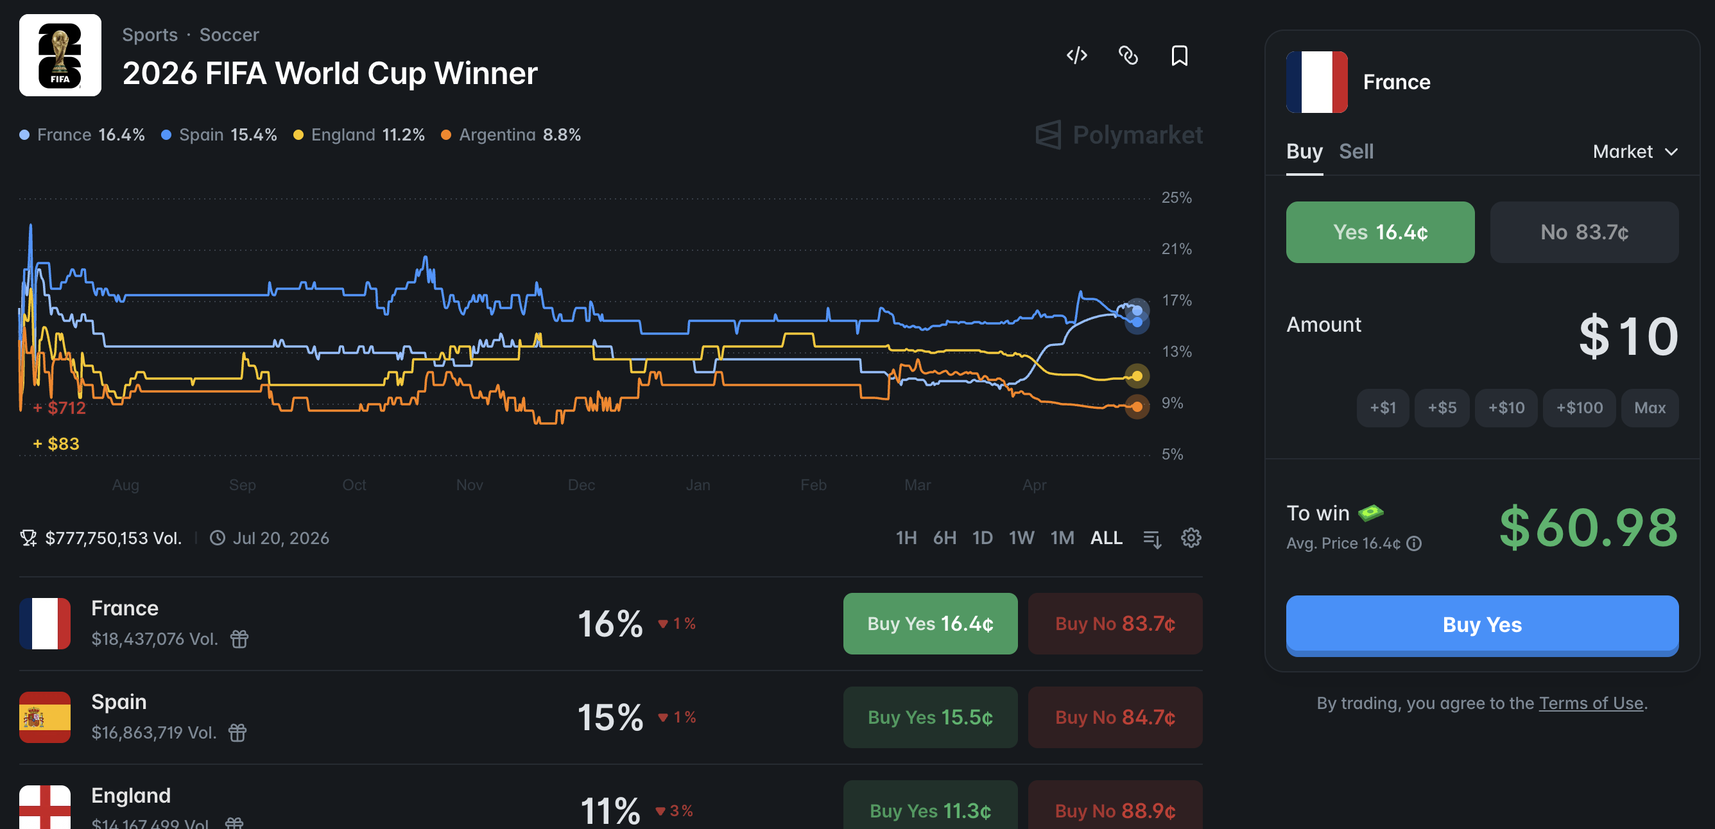Copy the market link icon
The image size is (1715, 829).
1128,55
